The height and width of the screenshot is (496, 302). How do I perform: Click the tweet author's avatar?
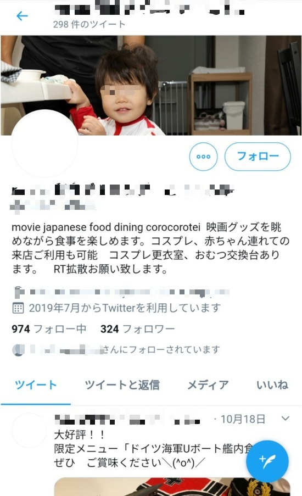coord(30,430)
